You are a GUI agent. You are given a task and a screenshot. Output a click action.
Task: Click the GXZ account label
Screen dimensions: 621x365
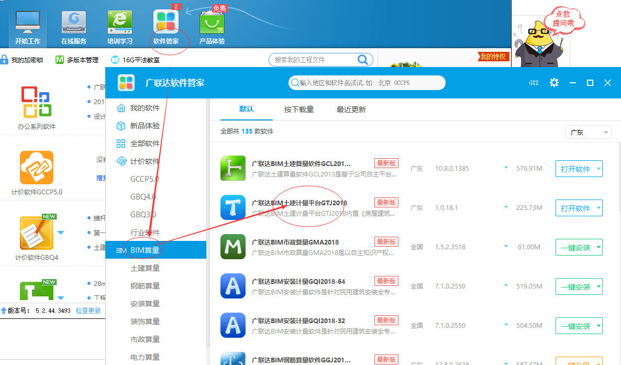point(534,83)
